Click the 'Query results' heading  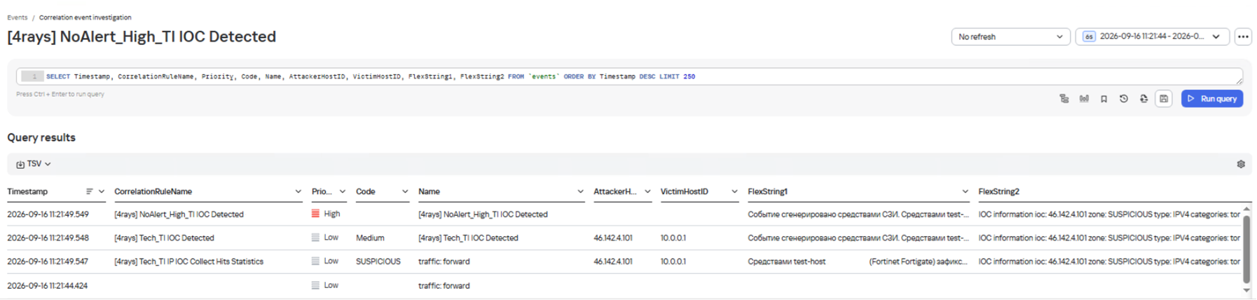click(41, 138)
